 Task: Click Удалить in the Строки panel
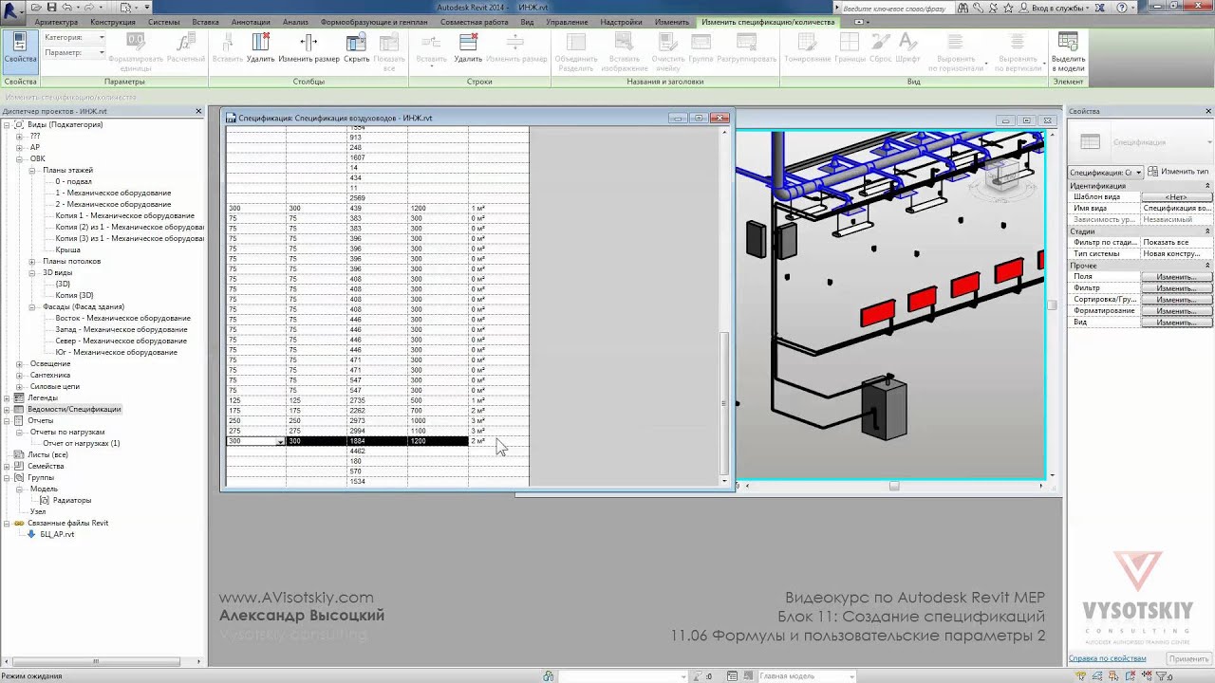point(468,48)
